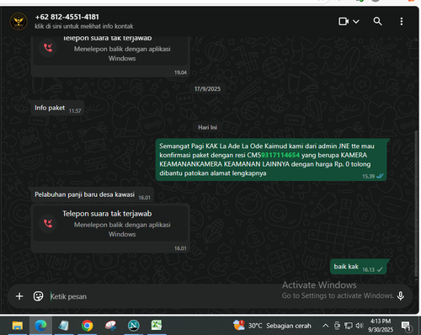
Task: Click the attach plus icon
Action: (19, 296)
